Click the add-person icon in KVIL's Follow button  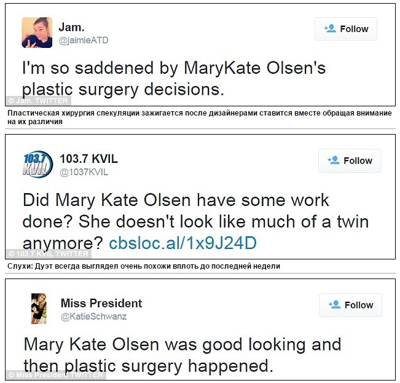point(334,160)
